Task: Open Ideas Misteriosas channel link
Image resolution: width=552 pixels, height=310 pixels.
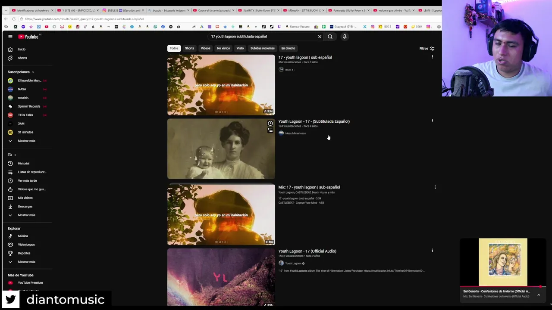Action: point(295,133)
